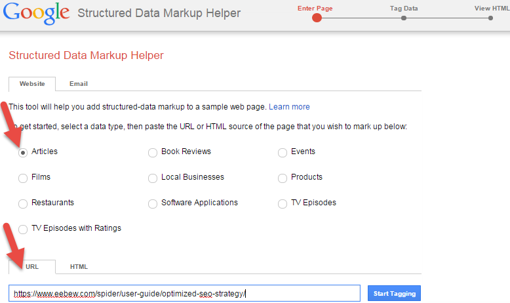
Task: Click the View HTML step label
Action: pos(492,9)
